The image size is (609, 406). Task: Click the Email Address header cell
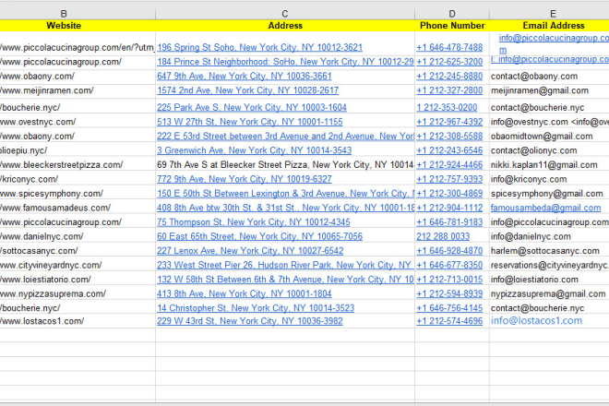[x=552, y=26]
